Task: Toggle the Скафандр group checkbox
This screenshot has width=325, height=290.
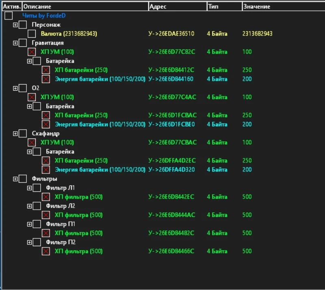Action: click(x=23, y=134)
